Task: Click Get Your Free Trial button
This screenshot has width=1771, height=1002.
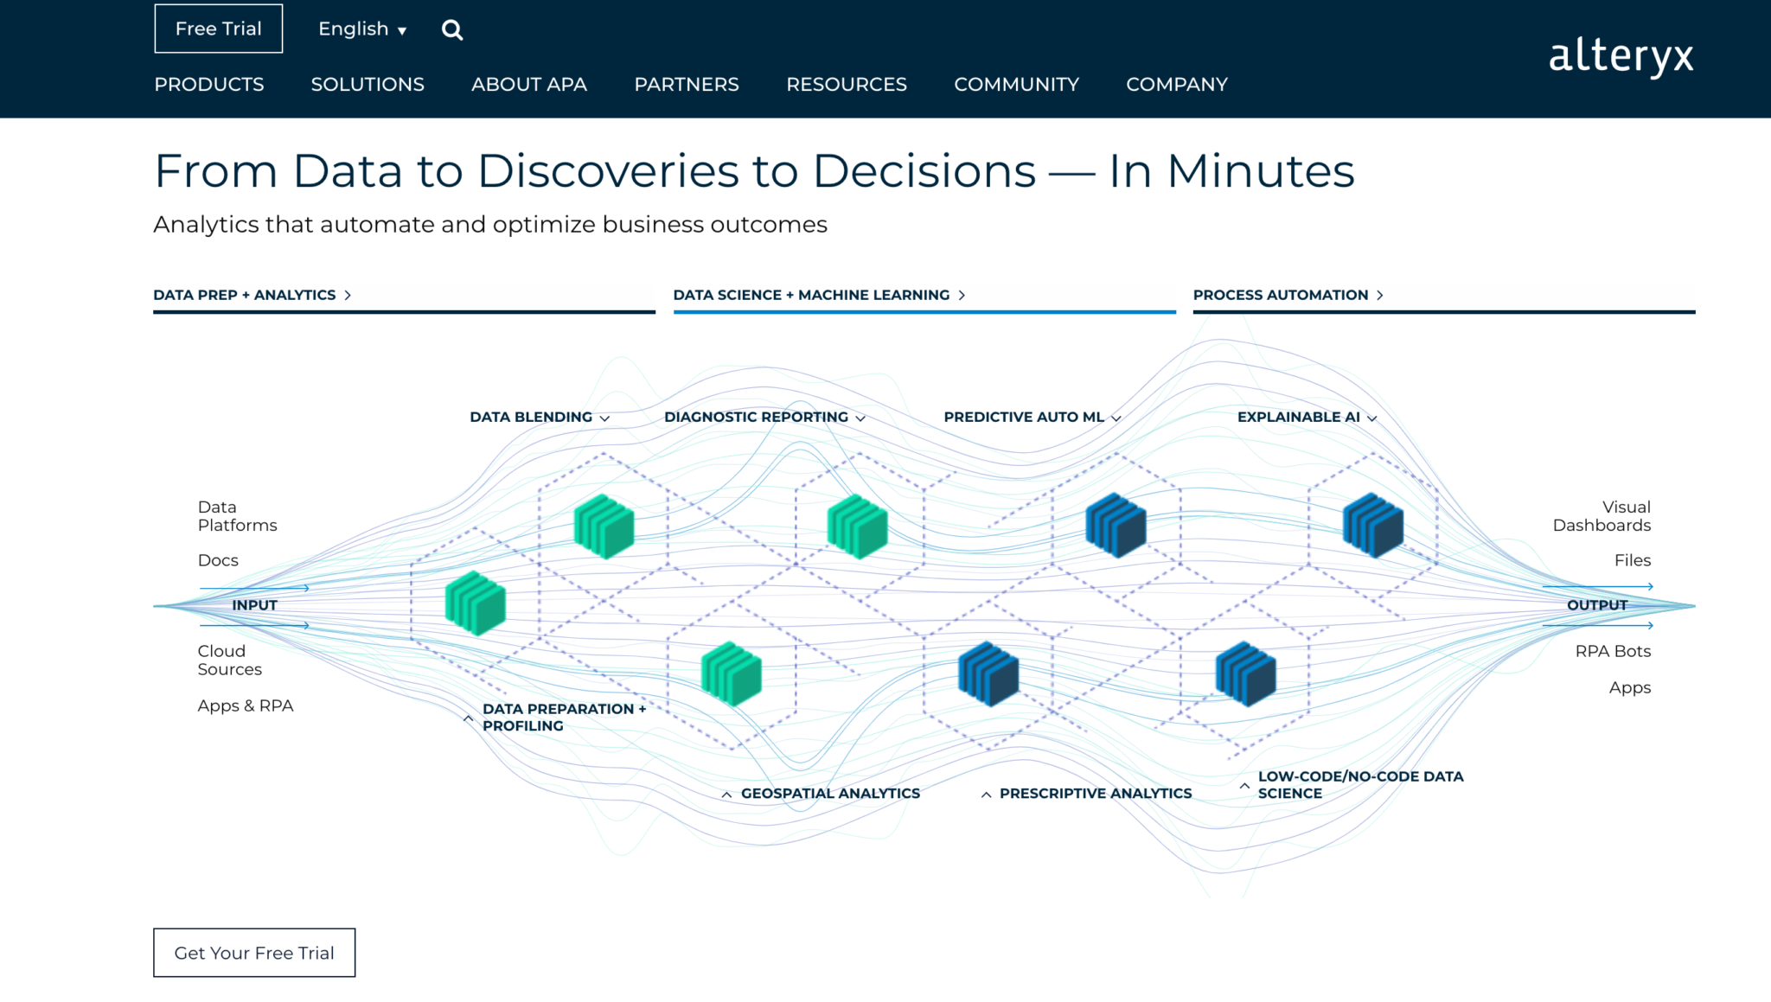Action: 254,953
